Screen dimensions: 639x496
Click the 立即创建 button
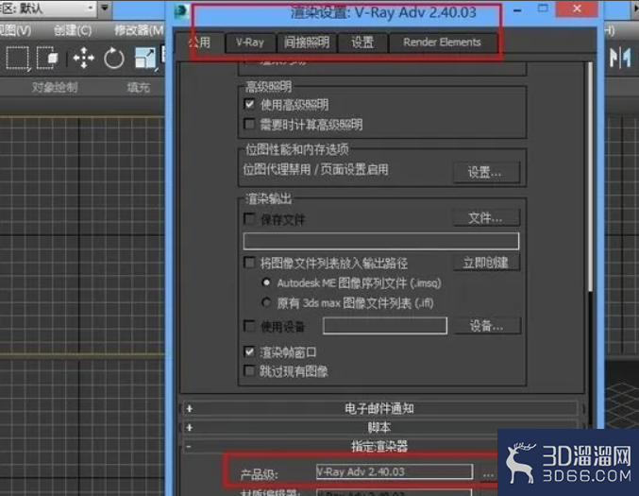click(486, 263)
